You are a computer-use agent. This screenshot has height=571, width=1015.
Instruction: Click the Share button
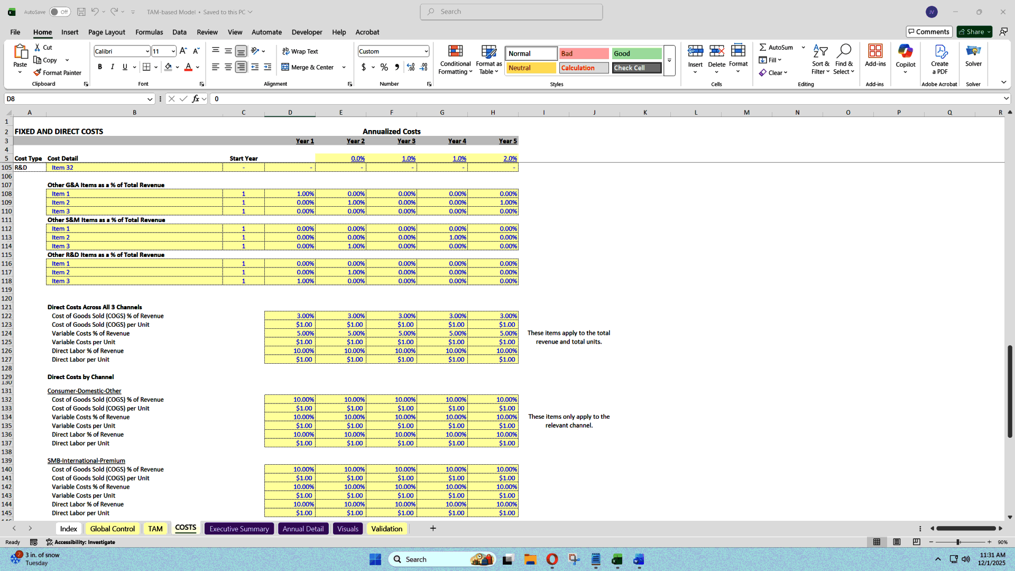(973, 32)
